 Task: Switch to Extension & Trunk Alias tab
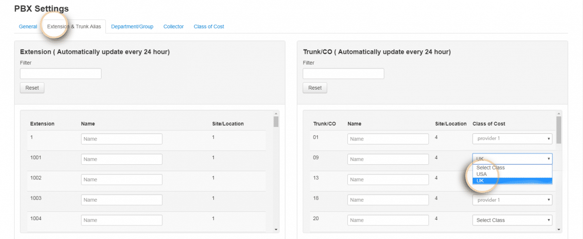74,27
